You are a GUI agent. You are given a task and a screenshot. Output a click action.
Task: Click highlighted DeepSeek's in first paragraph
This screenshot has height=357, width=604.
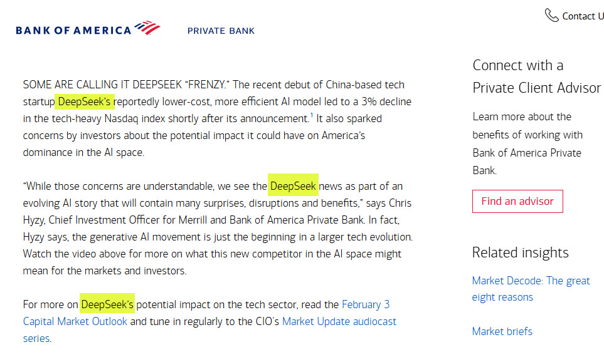click(x=85, y=101)
